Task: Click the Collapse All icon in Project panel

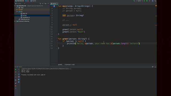Action: [43, 3]
